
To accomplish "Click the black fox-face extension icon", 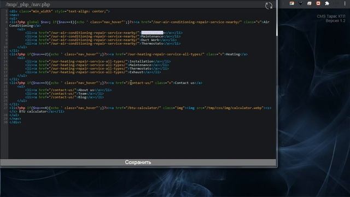I will tap(301, 3).
